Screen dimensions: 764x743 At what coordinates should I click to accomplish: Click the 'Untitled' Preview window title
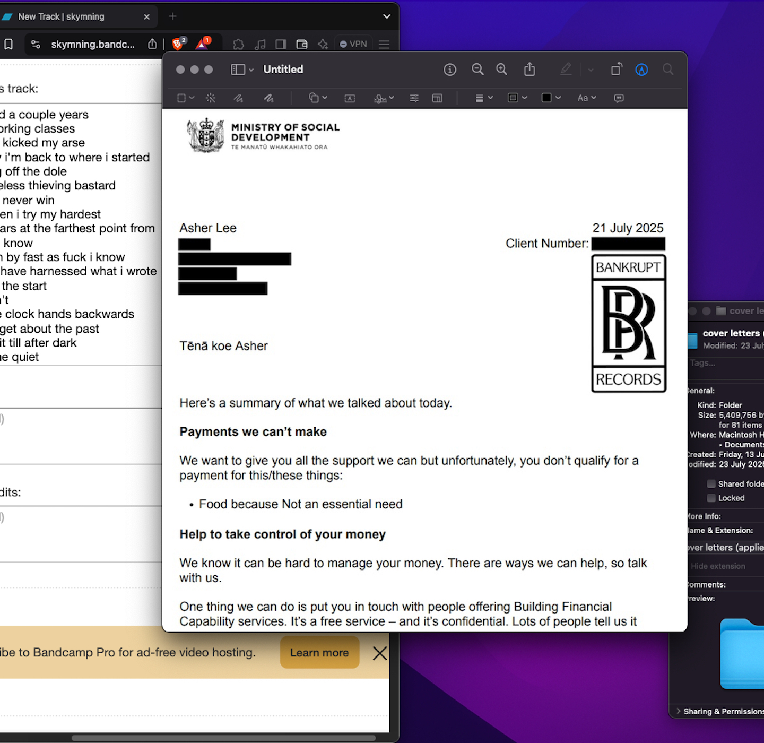pos(283,70)
